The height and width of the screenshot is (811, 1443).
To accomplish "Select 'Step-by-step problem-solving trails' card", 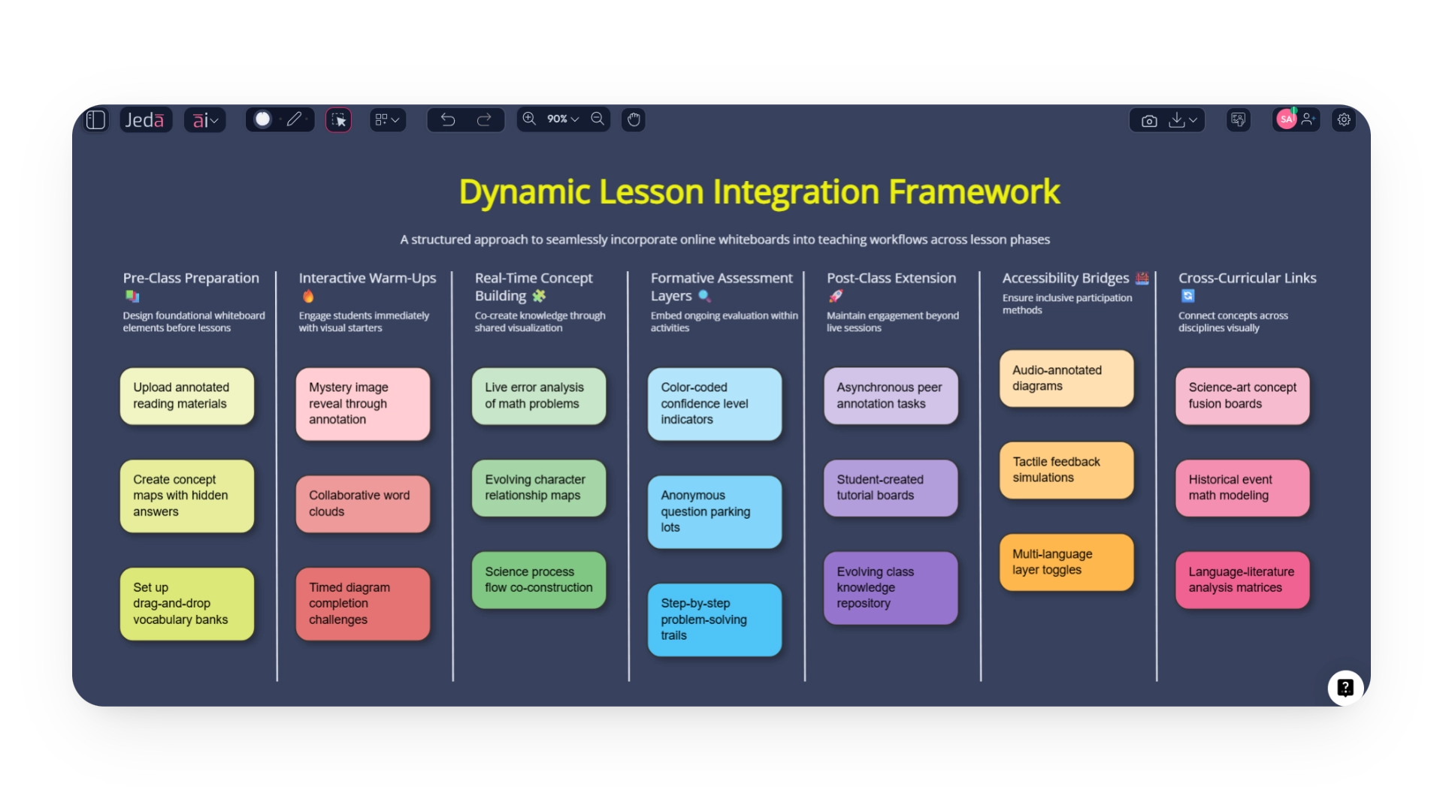I will pos(715,620).
